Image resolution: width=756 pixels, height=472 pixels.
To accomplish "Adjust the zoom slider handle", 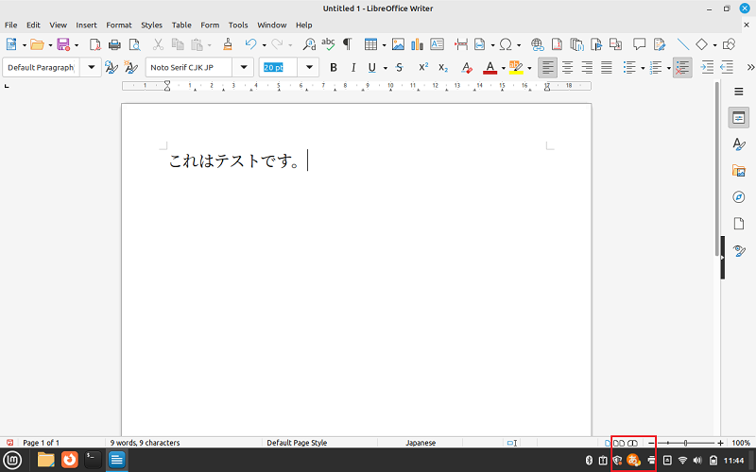I will pyautogui.click(x=685, y=443).
